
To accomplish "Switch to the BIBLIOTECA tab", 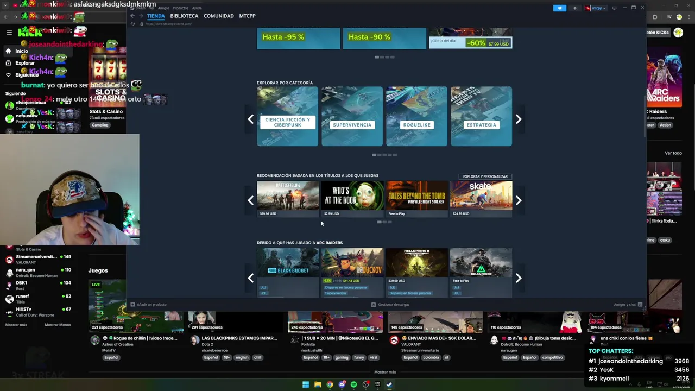I will click(184, 16).
